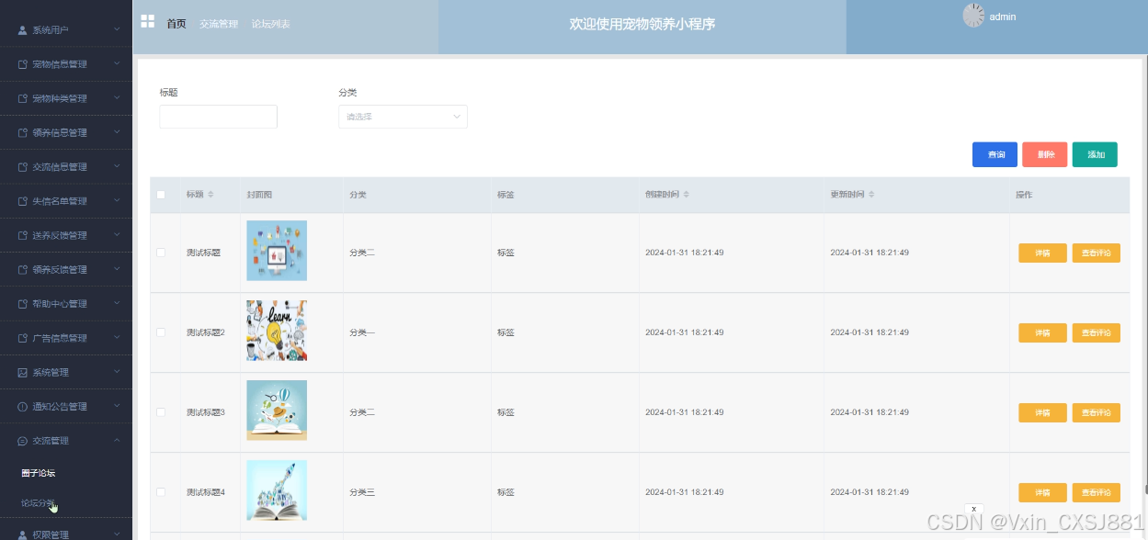Check the row checkbox for 测试标题3

coord(161,412)
